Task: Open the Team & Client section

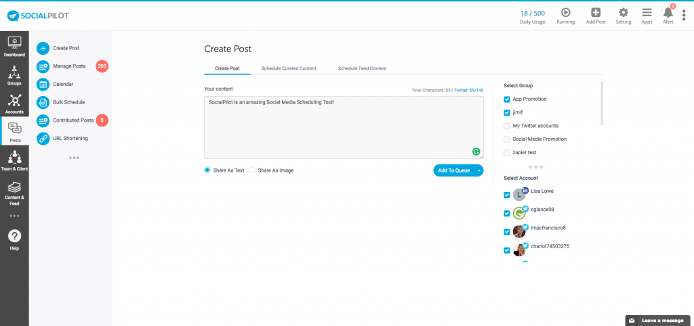Action: pyautogui.click(x=14, y=160)
